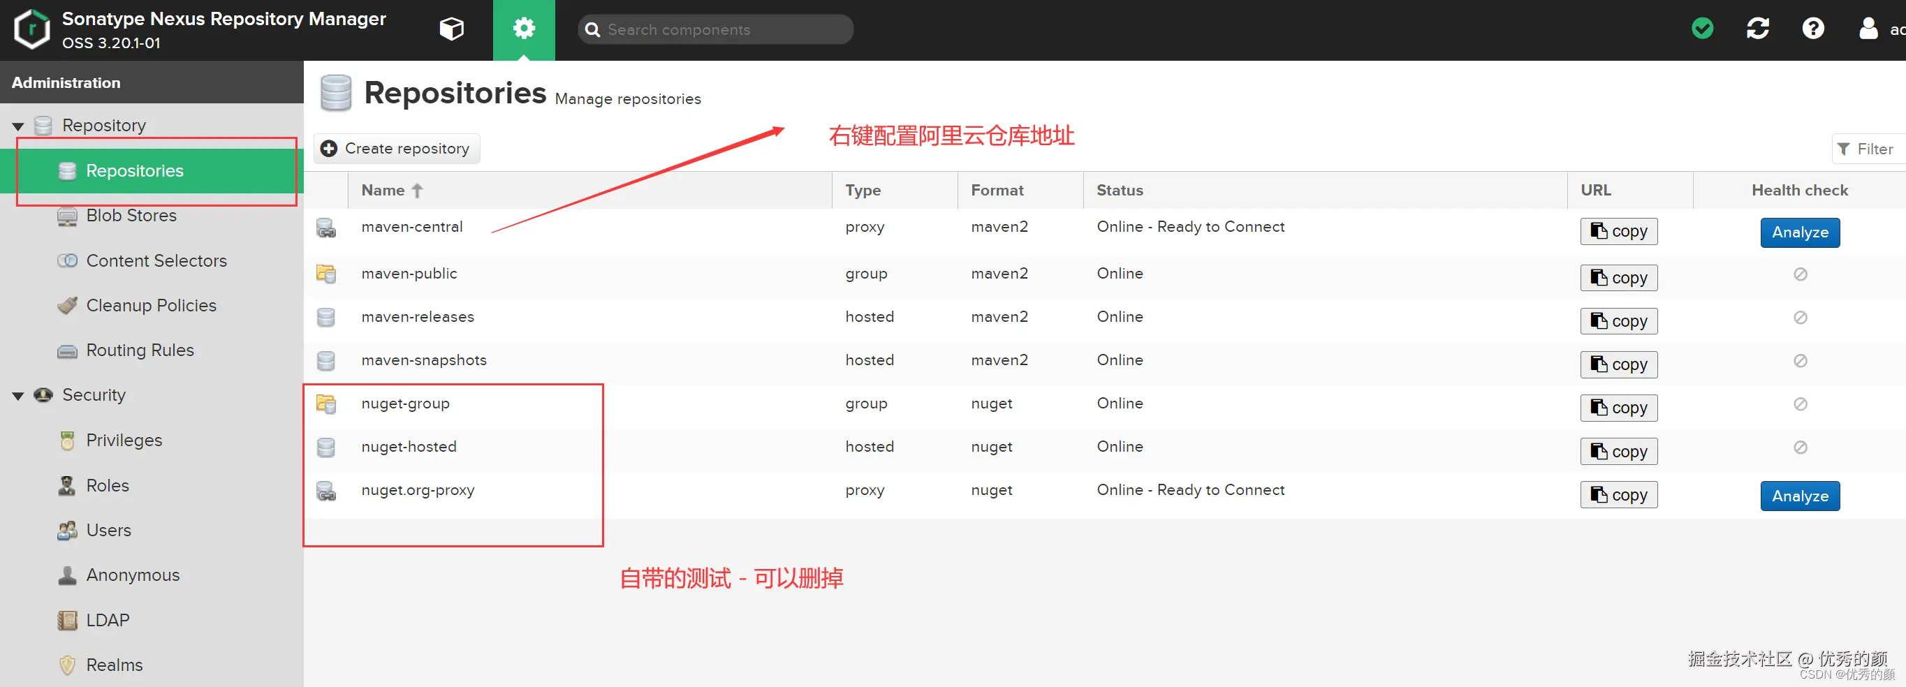This screenshot has width=1906, height=687.
Task: Sort by Type column header
Action: pyautogui.click(x=895, y=190)
